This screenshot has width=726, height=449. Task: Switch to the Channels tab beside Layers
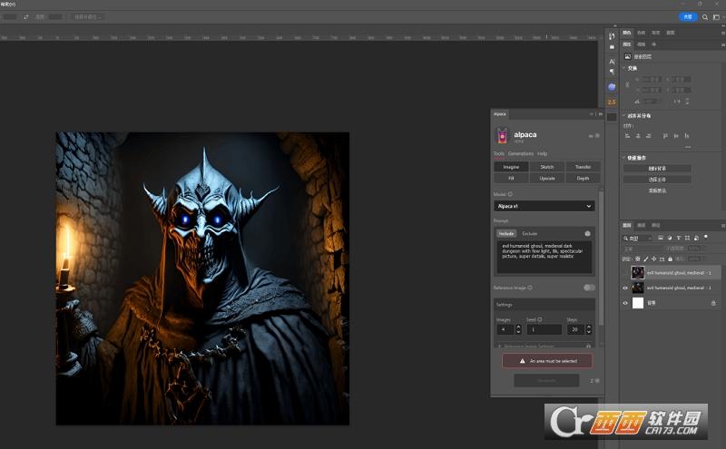(x=642, y=226)
